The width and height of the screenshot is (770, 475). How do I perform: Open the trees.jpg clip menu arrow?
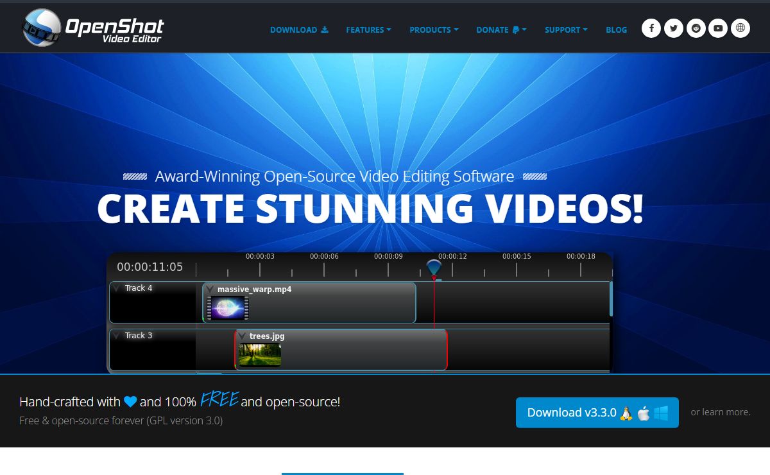coord(242,336)
